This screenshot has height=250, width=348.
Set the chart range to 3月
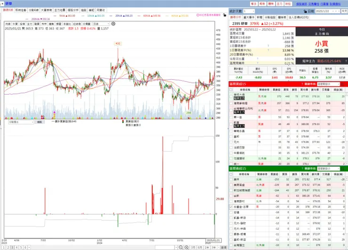pos(193,247)
